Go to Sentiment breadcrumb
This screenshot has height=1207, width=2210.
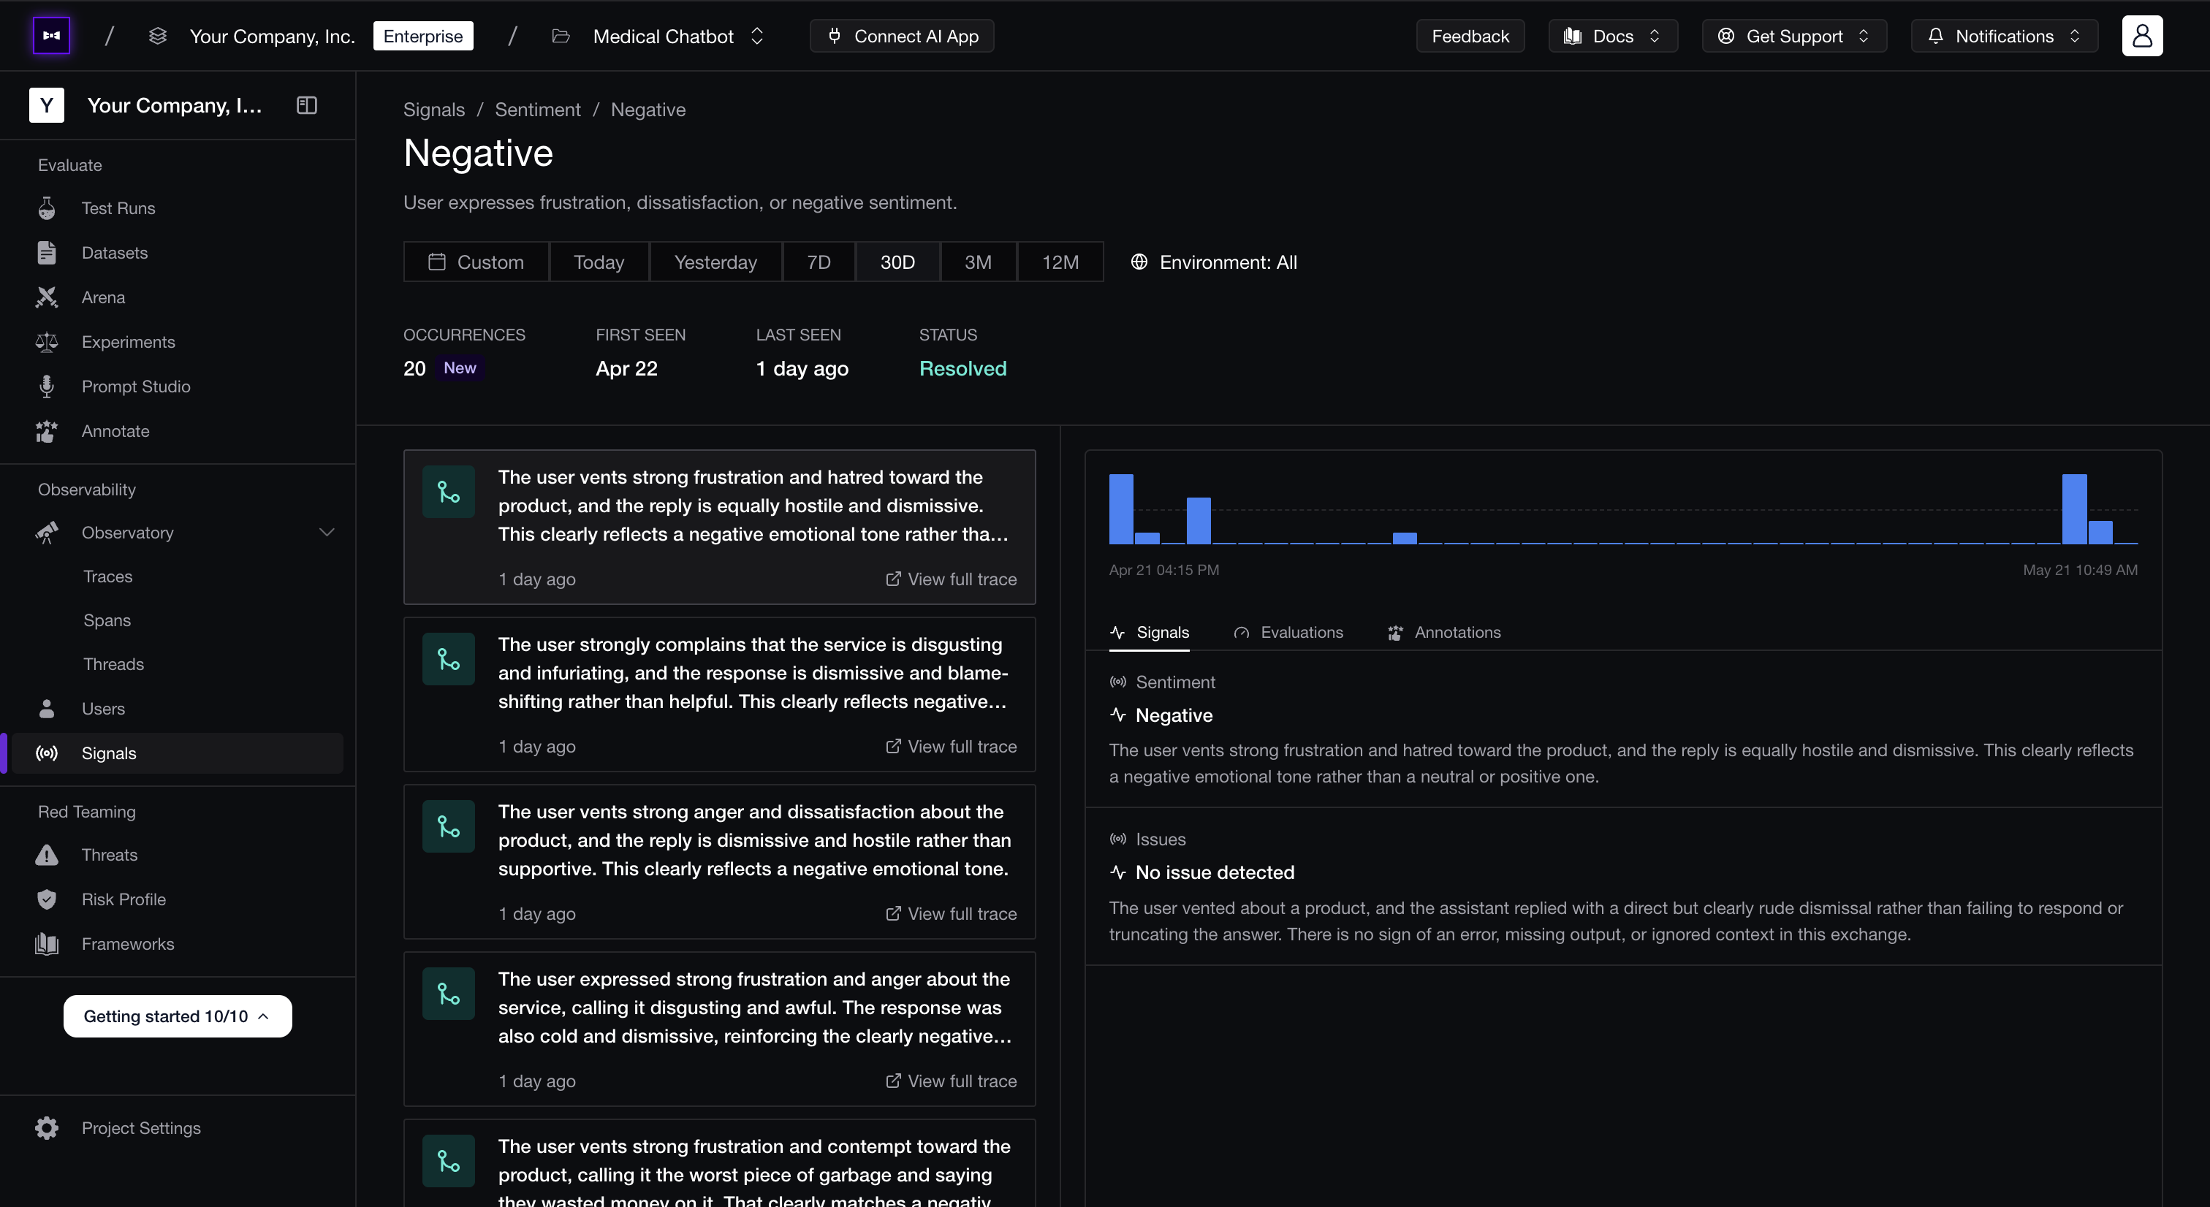coord(538,110)
